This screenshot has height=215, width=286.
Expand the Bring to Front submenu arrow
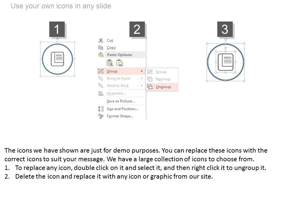point(142,78)
